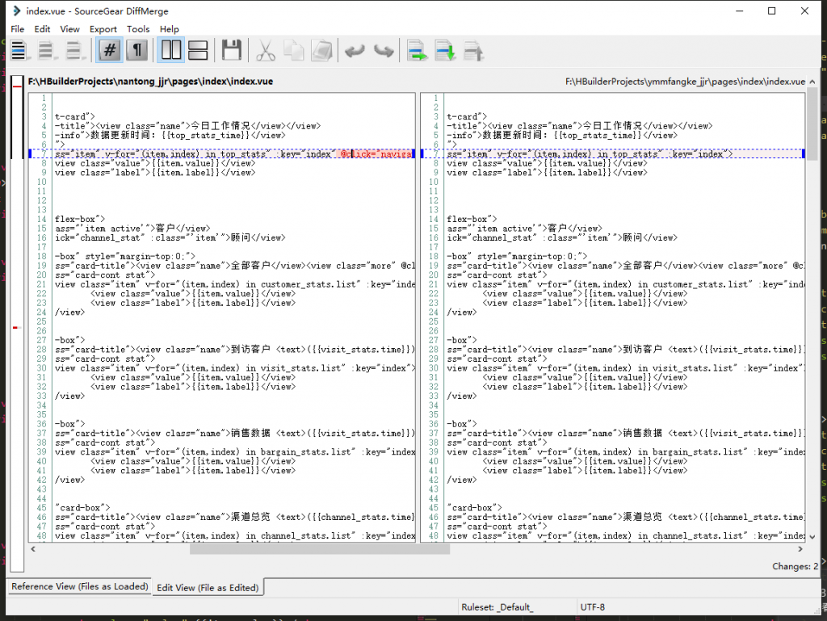Select Show All lines display icon
This screenshot has width=827, height=621.
[x=19, y=51]
